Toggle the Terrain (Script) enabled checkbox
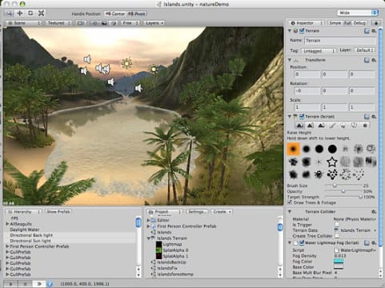The height and width of the screenshot is (288, 385). click(x=302, y=117)
